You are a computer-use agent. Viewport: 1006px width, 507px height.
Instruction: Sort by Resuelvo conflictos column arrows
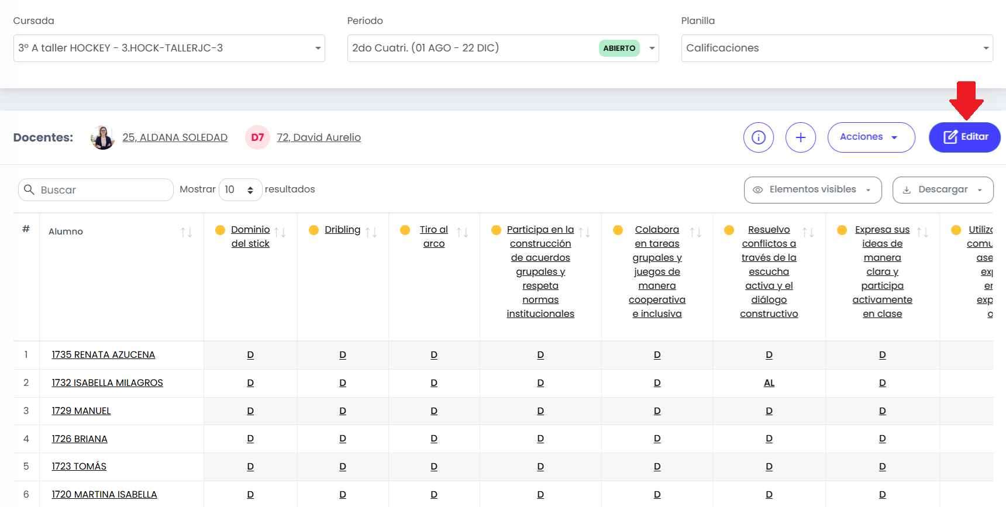point(808,232)
